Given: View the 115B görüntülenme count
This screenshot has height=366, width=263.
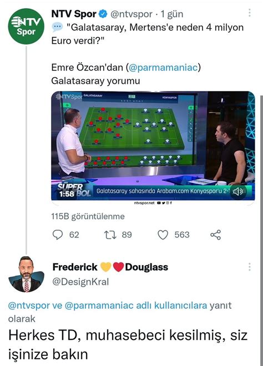Looking at the screenshot, I should tap(88, 216).
